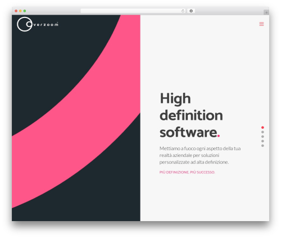
Task: Go to the third slide dot
Action: (x=262, y=137)
